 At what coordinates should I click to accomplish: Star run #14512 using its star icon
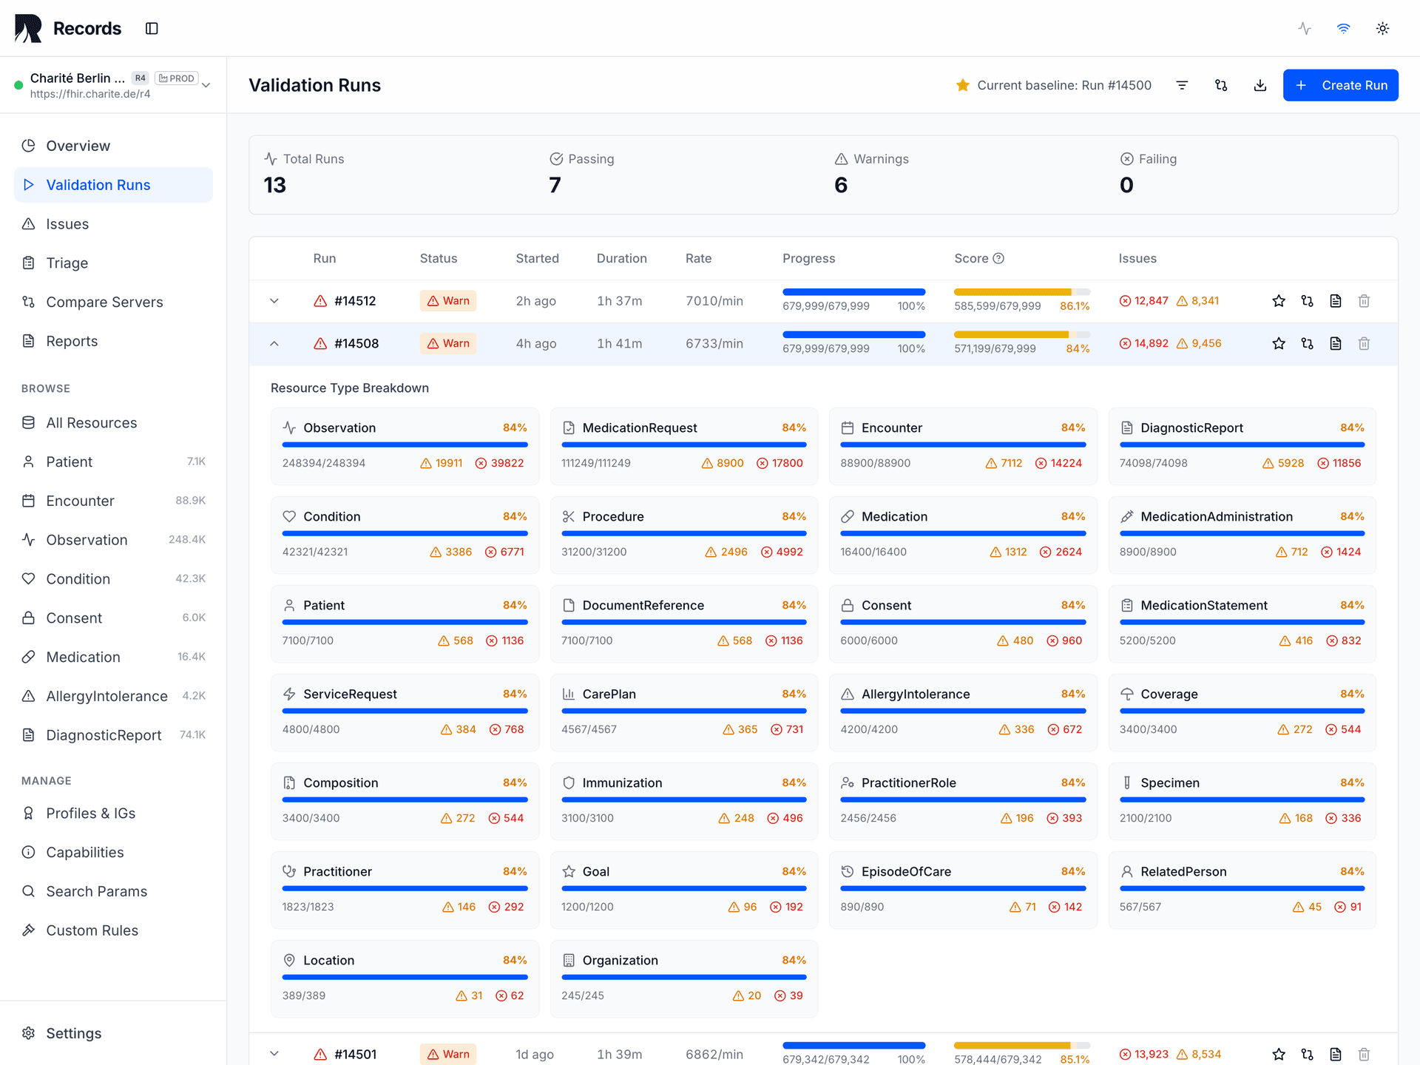click(1279, 301)
